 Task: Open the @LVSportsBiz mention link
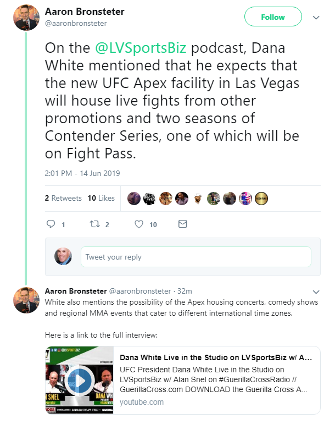click(141, 48)
